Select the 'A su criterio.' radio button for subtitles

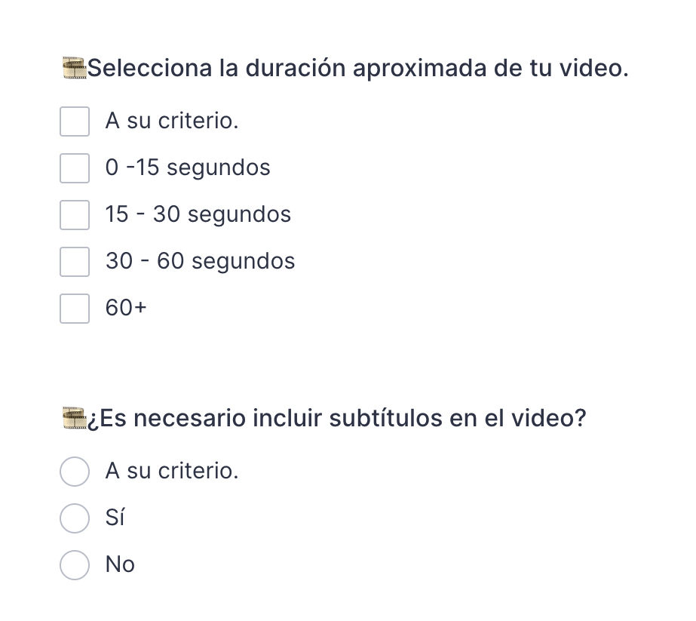pos(75,471)
